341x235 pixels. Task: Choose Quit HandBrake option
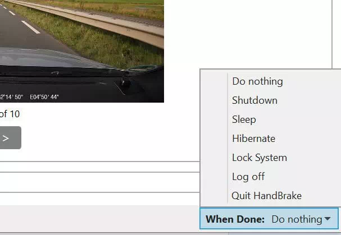(x=271, y=196)
